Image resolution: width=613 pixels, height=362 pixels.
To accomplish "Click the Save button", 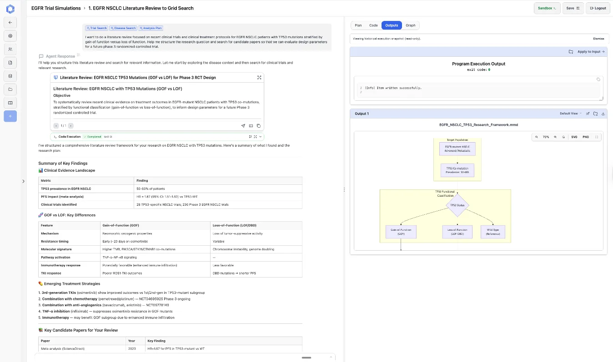I will coord(573,8).
